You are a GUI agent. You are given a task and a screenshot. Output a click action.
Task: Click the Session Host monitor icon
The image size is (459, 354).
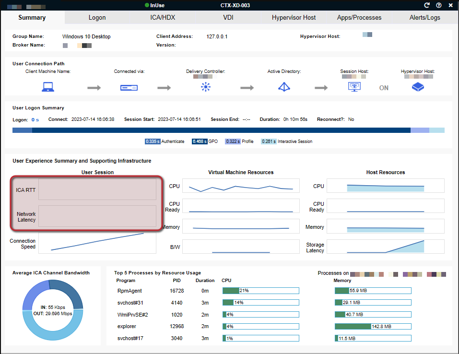click(x=354, y=87)
